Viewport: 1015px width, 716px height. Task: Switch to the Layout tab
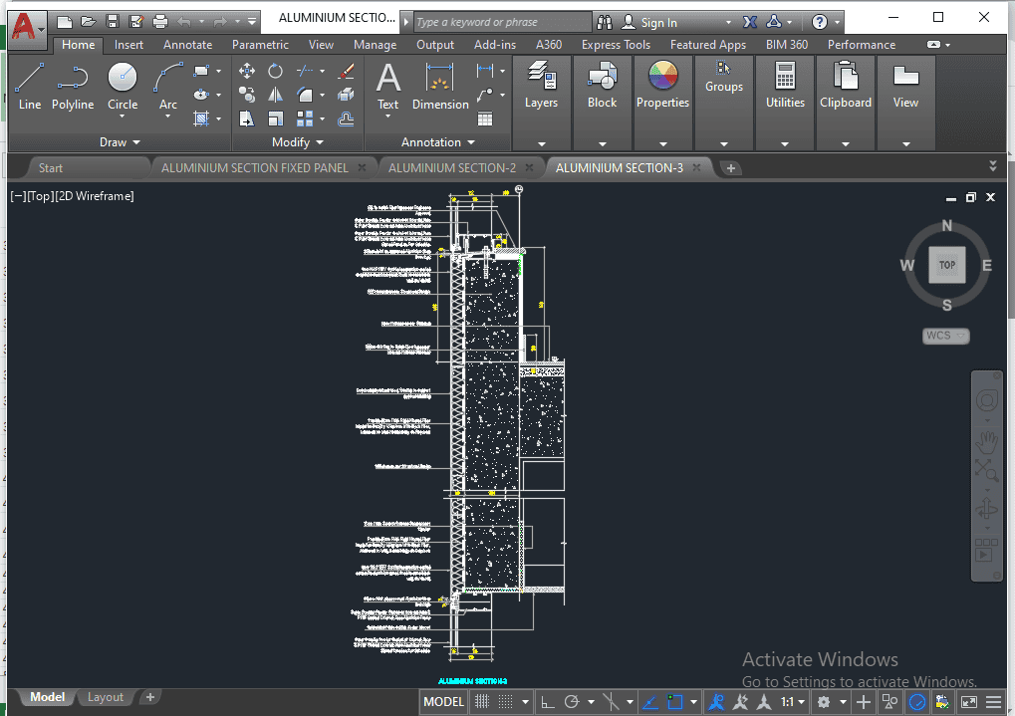click(106, 697)
